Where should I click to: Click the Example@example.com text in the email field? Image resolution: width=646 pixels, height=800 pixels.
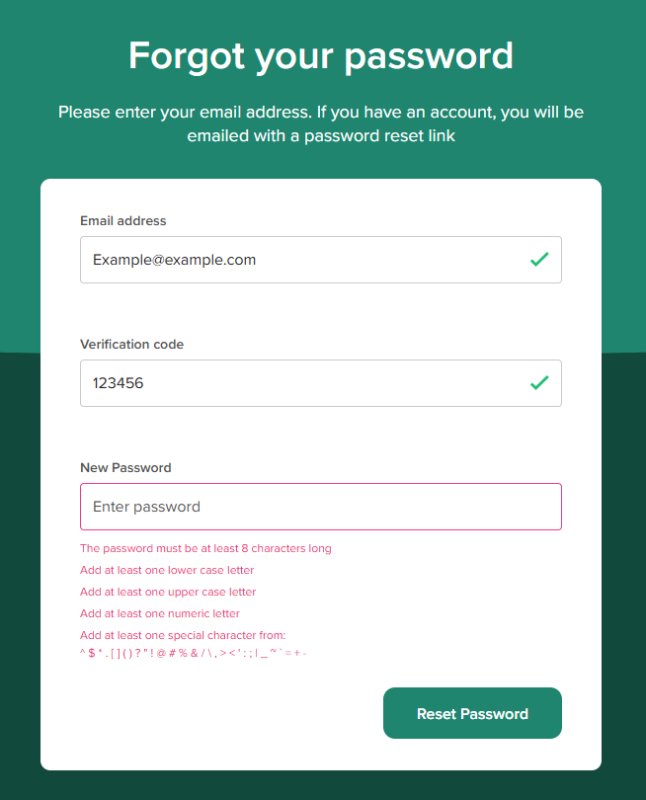tap(175, 260)
